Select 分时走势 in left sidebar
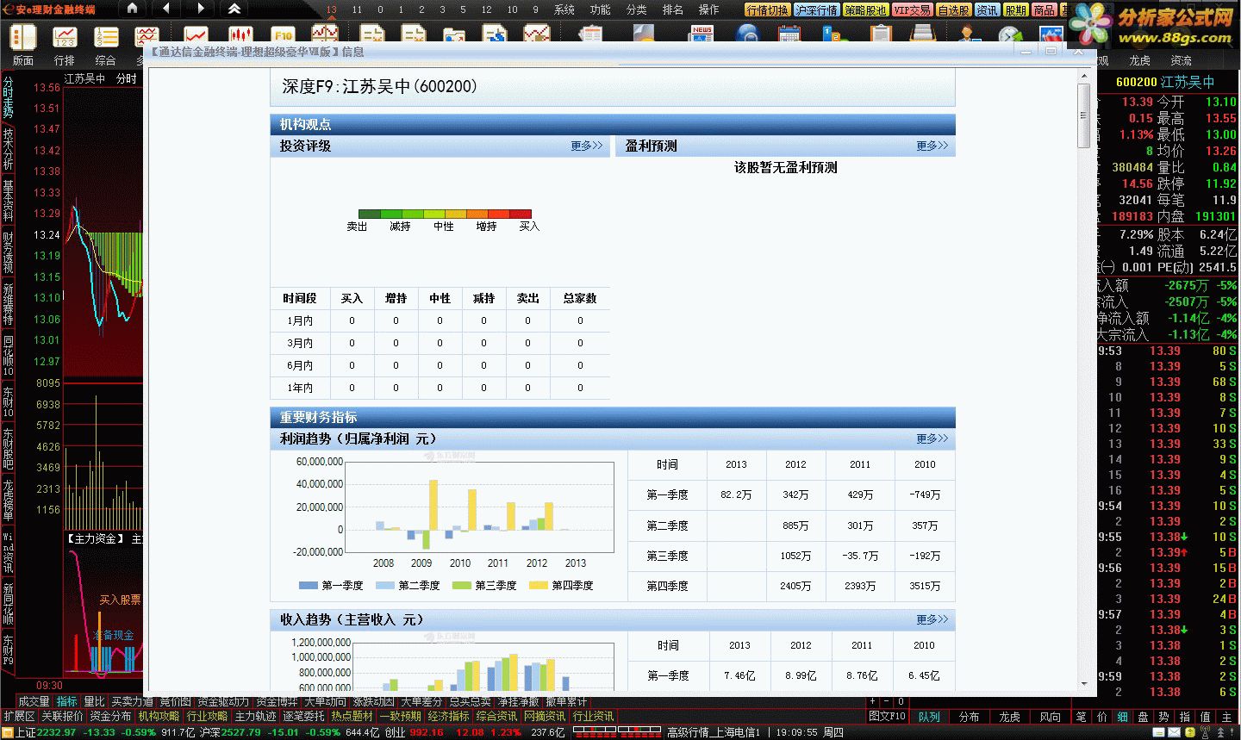Image resolution: width=1241 pixels, height=740 pixels. click(x=8, y=97)
